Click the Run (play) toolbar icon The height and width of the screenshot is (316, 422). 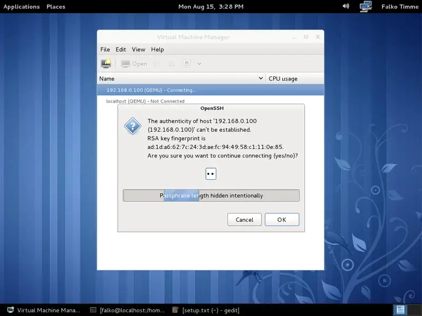tap(156, 64)
